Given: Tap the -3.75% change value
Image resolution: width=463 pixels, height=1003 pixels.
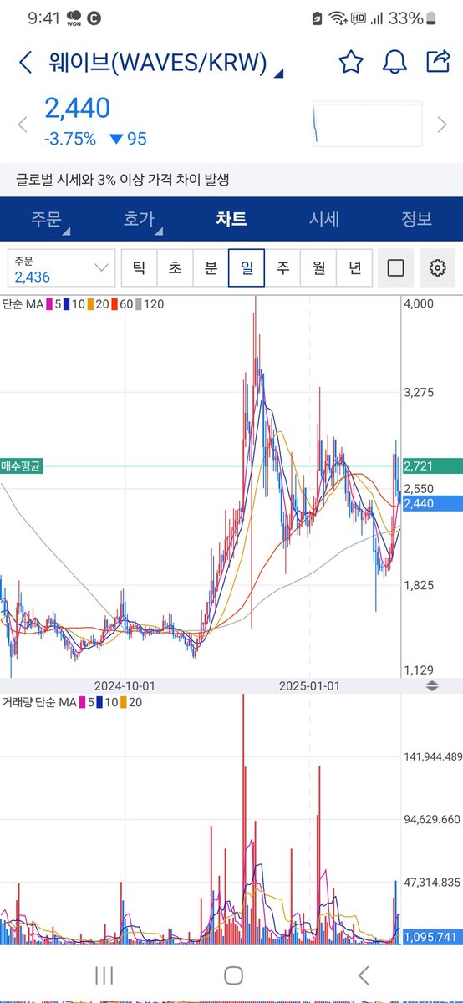Looking at the screenshot, I should click(70, 140).
